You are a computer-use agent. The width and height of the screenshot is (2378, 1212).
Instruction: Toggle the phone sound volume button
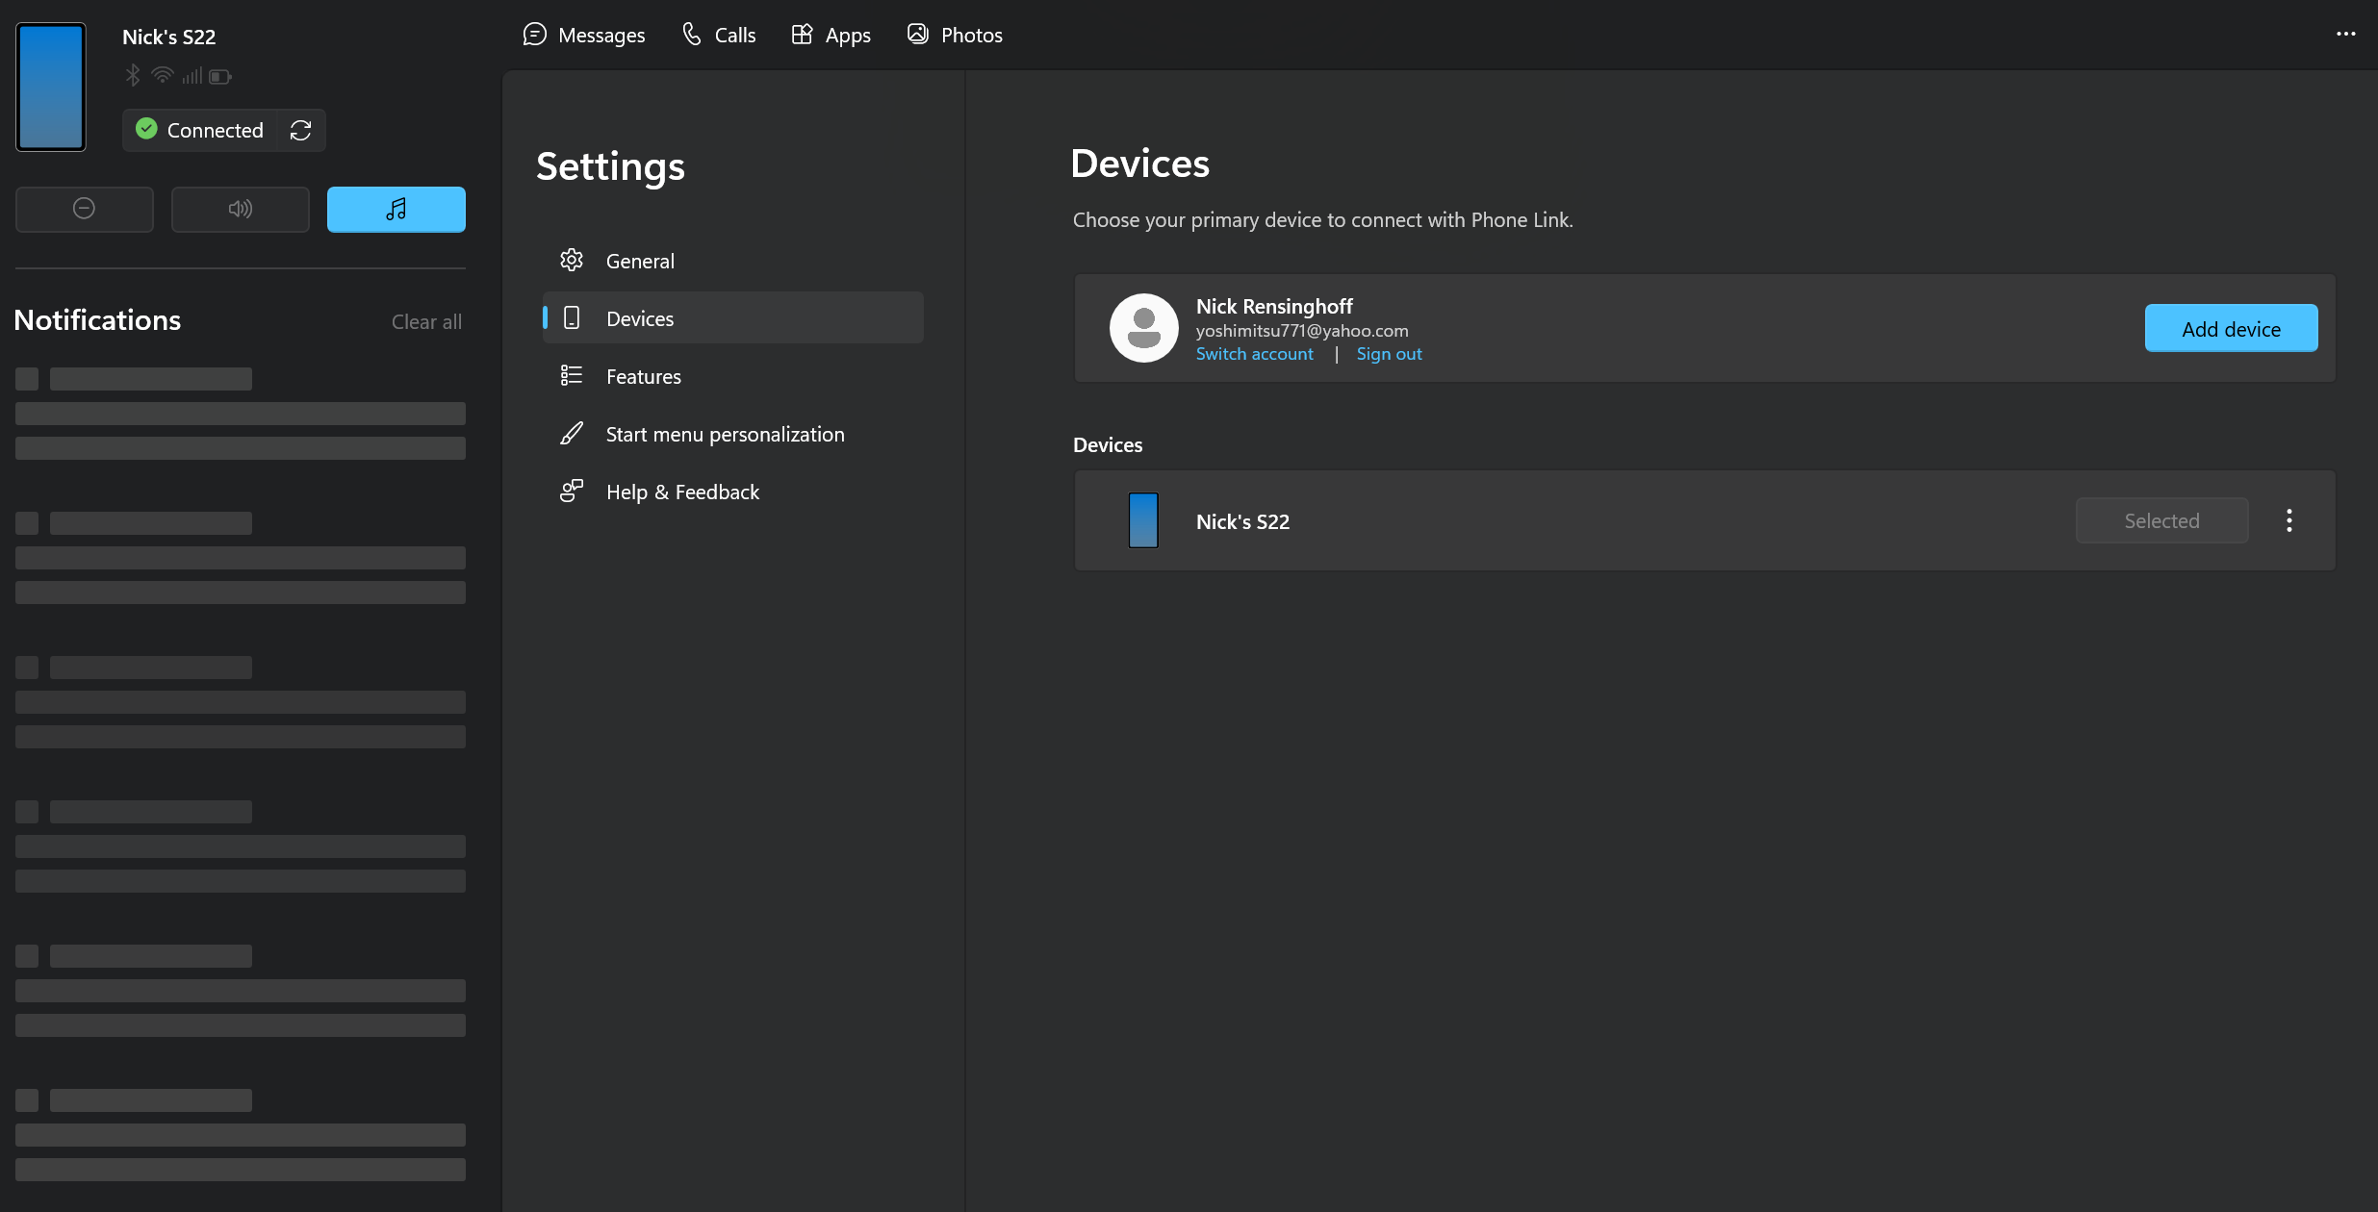[x=241, y=209]
